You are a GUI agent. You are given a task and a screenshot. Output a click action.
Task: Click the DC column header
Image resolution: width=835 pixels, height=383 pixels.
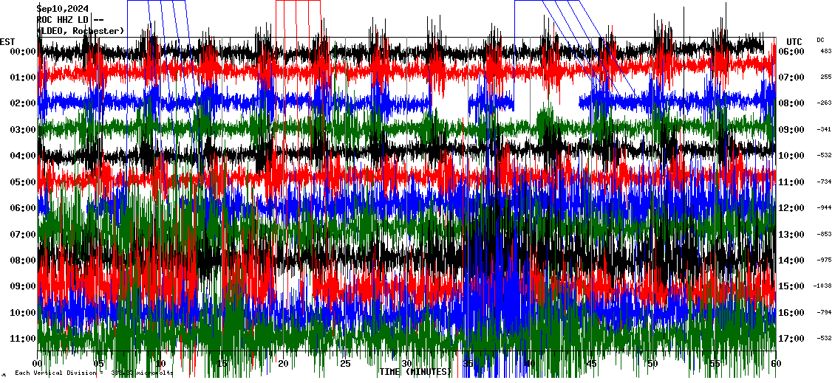pyautogui.click(x=820, y=40)
